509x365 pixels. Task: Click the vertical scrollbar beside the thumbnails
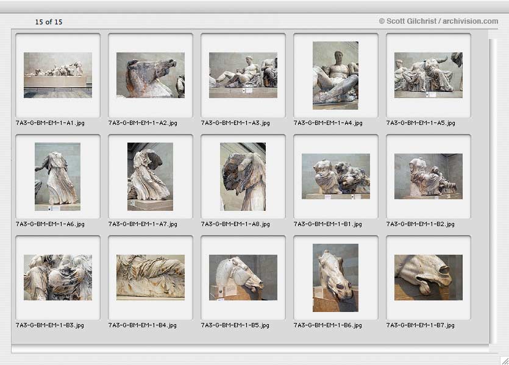(493, 191)
